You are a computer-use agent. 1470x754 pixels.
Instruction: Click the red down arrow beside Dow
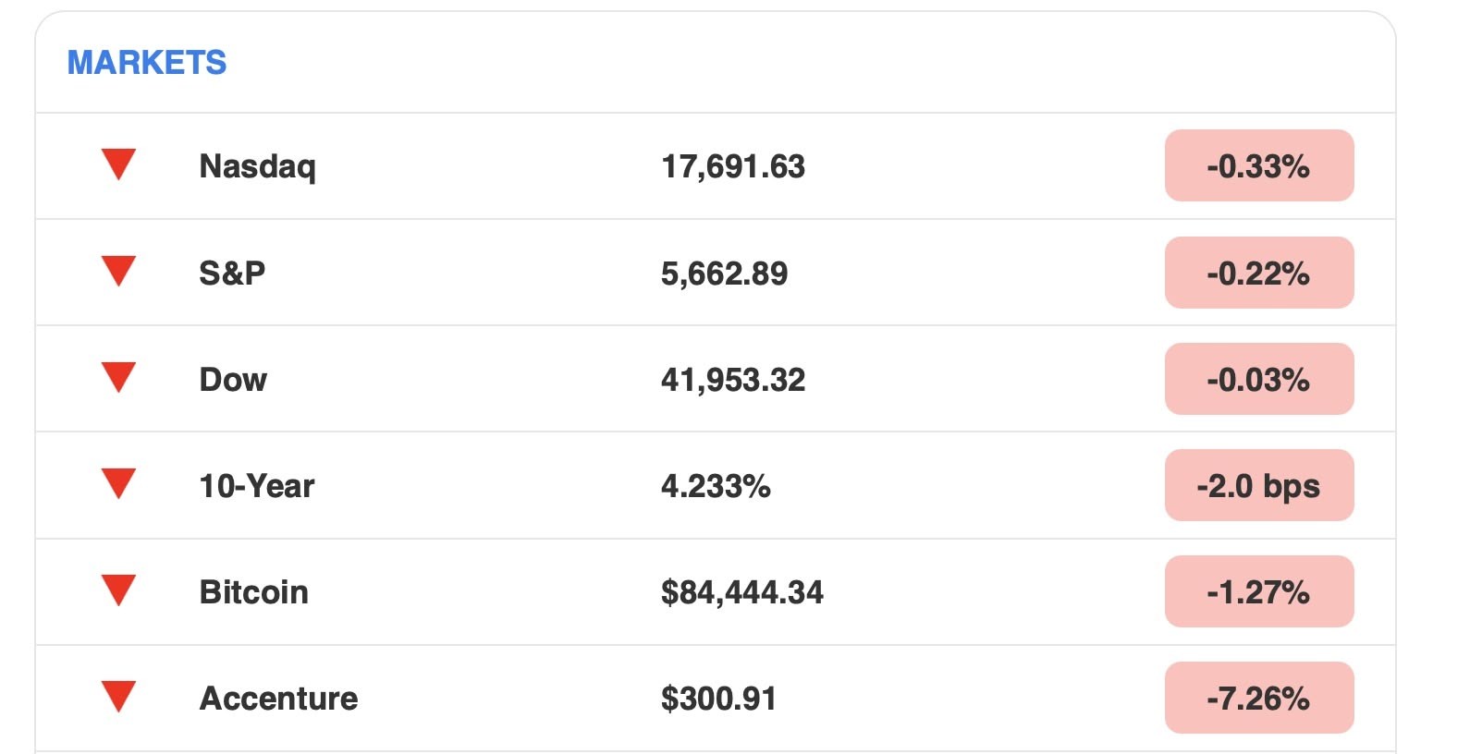click(x=118, y=376)
